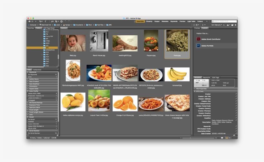The width and height of the screenshot is (264, 162).
Task: Filter by No Keywords entry
Action: click(x=42, y=75)
